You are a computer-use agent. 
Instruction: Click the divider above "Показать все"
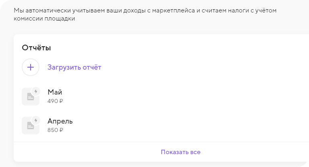click(161, 142)
